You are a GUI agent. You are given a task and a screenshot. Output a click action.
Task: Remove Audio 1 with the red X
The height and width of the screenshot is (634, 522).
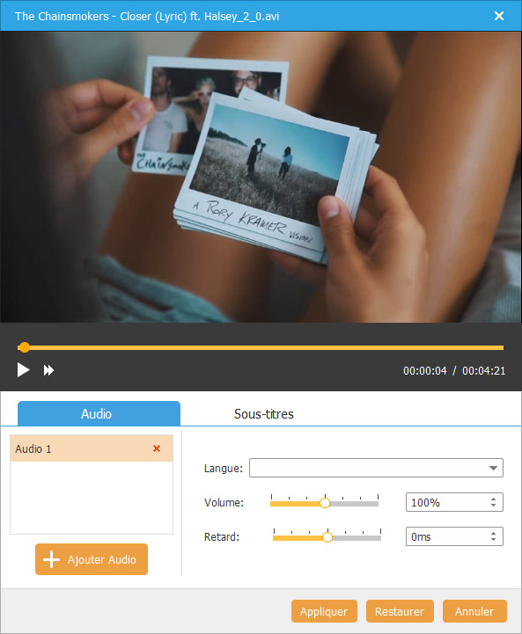pyautogui.click(x=157, y=448)
